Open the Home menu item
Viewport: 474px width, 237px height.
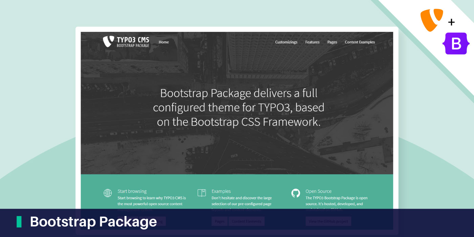tap(164, 42)
